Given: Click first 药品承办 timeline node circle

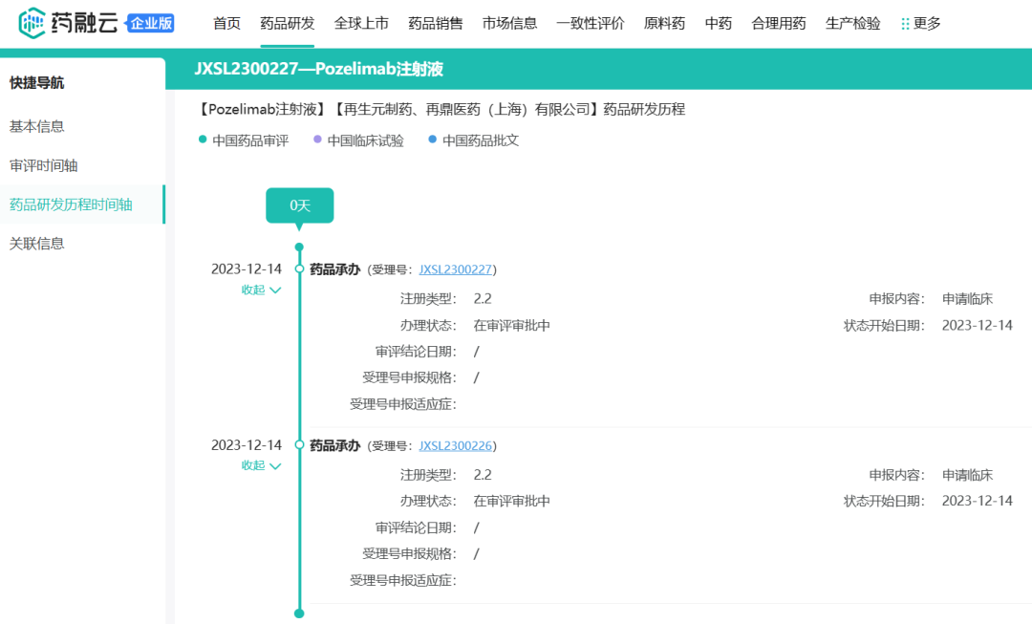Looking at the screenshot, I should [299, 269].
